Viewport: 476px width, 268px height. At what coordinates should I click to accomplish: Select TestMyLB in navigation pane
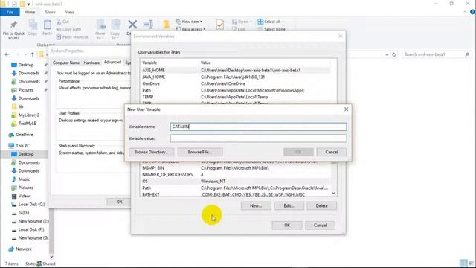pyautogui.click(x=27, y=124)
